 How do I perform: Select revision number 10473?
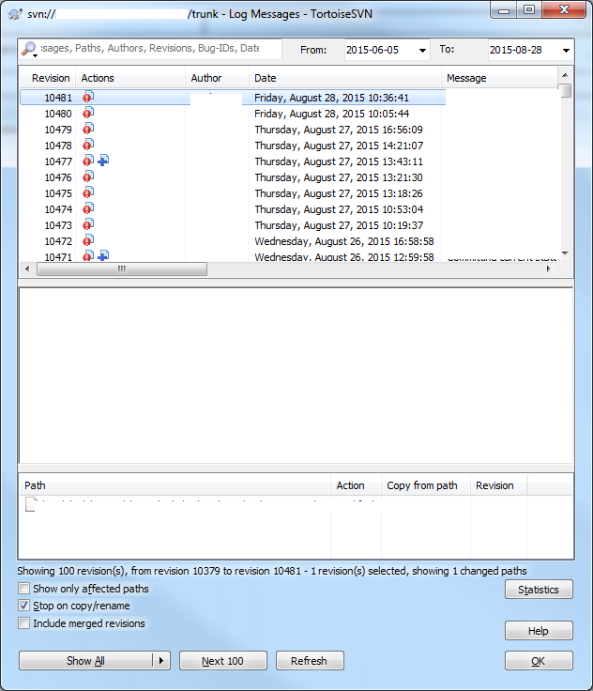coord(58,225)
